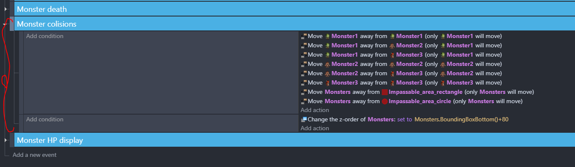
Task: Edit the Monsters.BoundingBoxBottom()+80 expression
Action: click(x=461, y=120)
